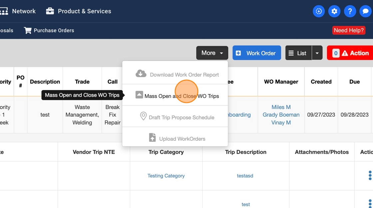Click the circular download icon in header

tap(319, 11)
